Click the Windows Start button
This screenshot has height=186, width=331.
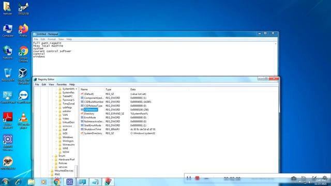click(5, 182)
